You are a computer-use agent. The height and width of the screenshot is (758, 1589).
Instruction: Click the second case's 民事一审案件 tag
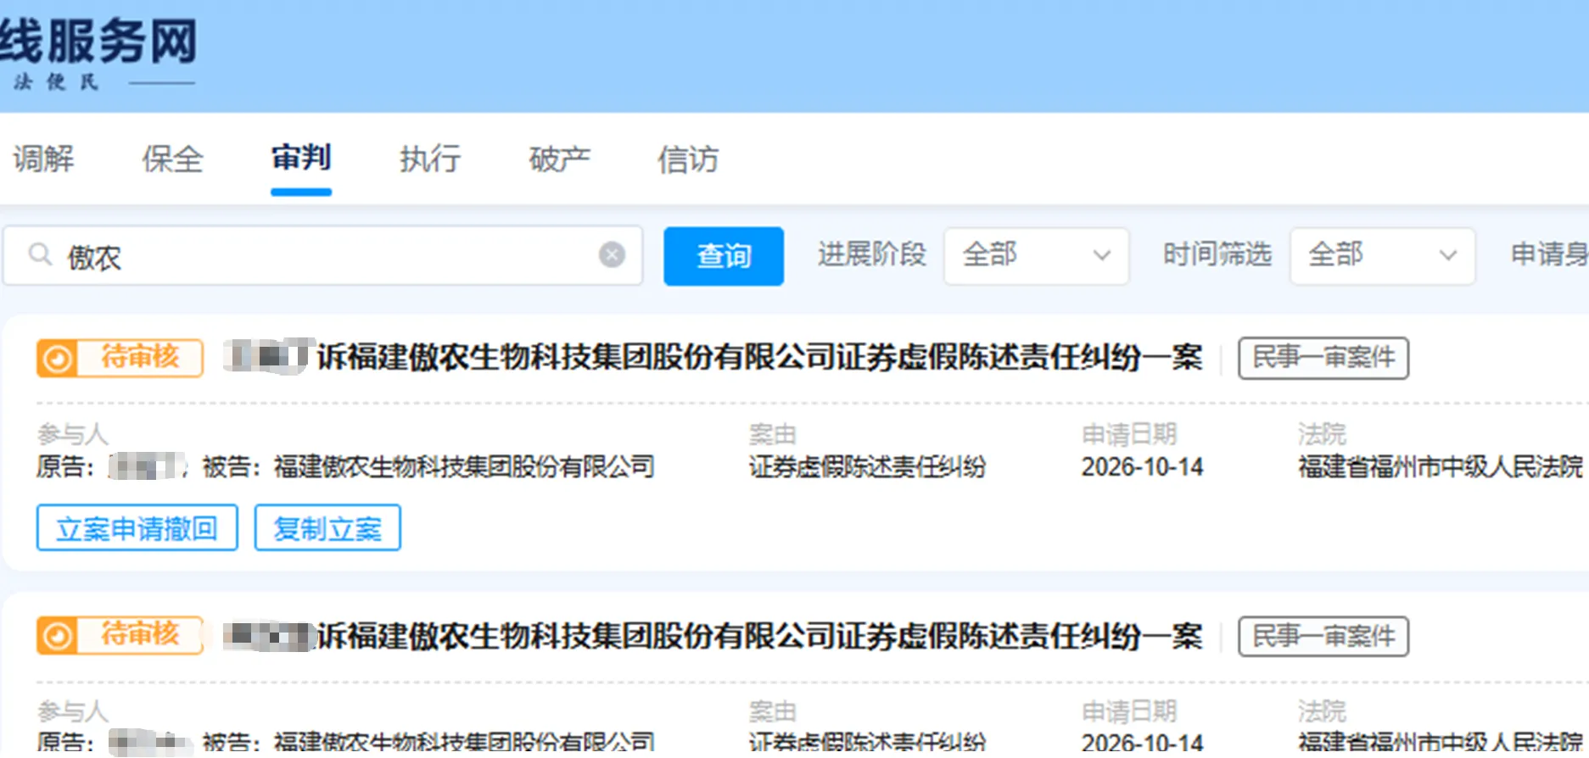[x=1323, y=637]
